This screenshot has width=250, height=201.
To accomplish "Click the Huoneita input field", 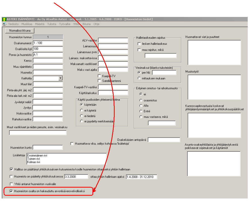I will pos(48,73).
